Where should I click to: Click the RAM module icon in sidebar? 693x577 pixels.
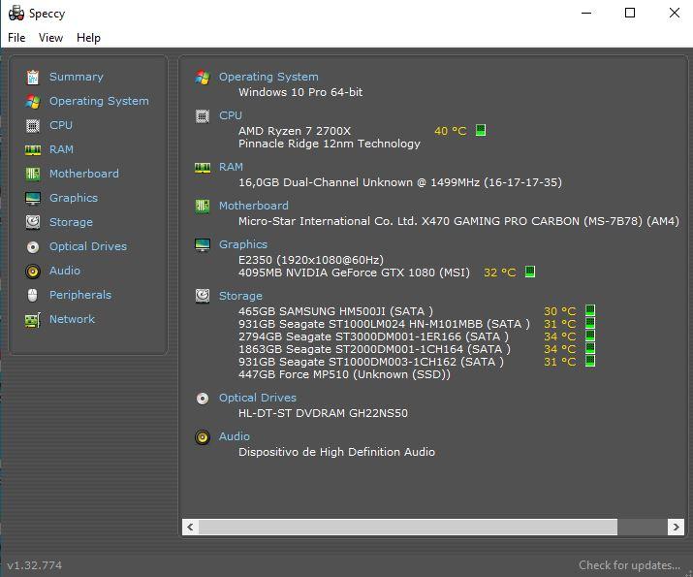pyautogui.click(x=33, y=150)
